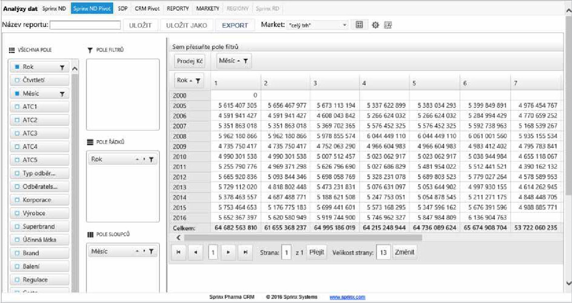This screenshot has height=303, width=572.
Task: Tick the Výrobce field checkbox
Action: coord(17,213)
